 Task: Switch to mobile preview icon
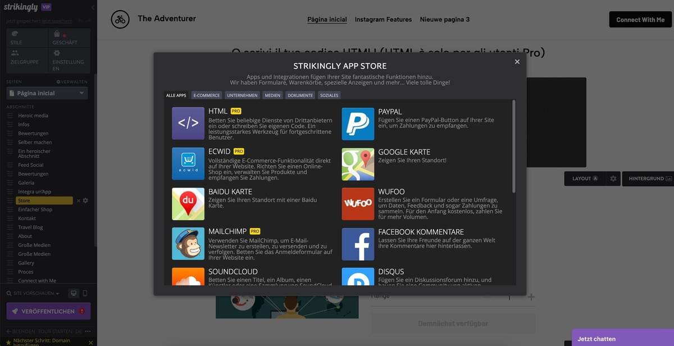85,293
